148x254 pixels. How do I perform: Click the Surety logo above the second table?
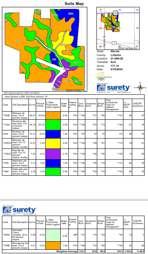coord(20,211)
